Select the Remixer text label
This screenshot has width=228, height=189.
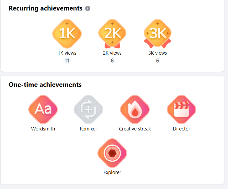(89, 129)
